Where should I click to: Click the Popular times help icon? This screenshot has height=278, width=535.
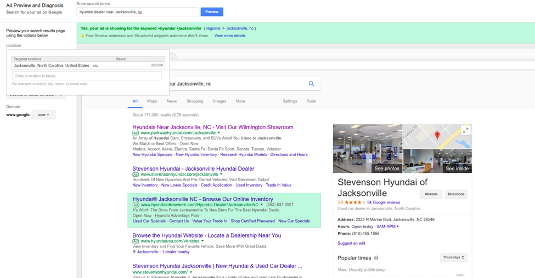376,258
